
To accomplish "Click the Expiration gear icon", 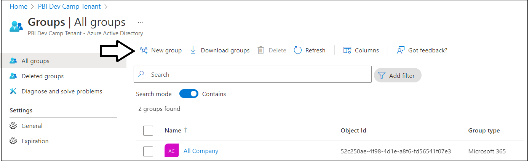I will coord(13,141).
